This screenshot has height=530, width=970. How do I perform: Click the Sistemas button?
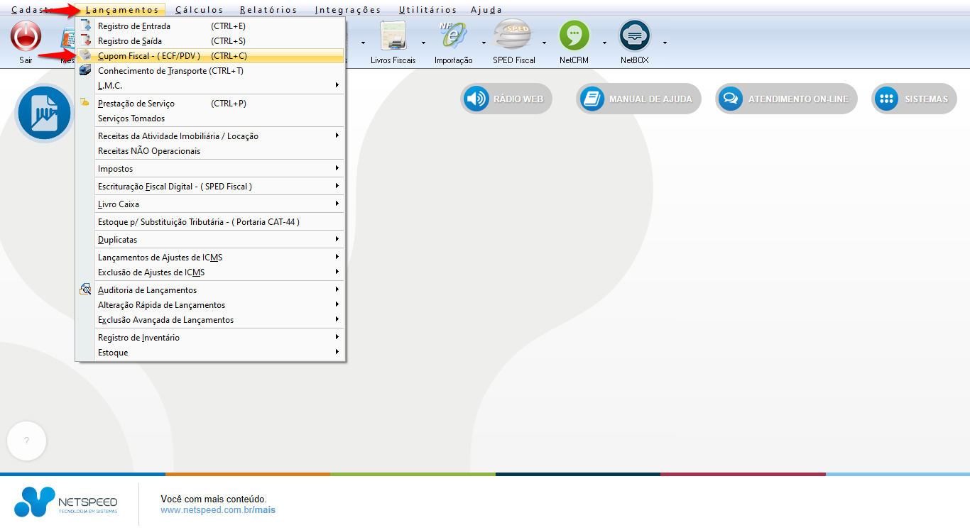click(x=914, y=99)
